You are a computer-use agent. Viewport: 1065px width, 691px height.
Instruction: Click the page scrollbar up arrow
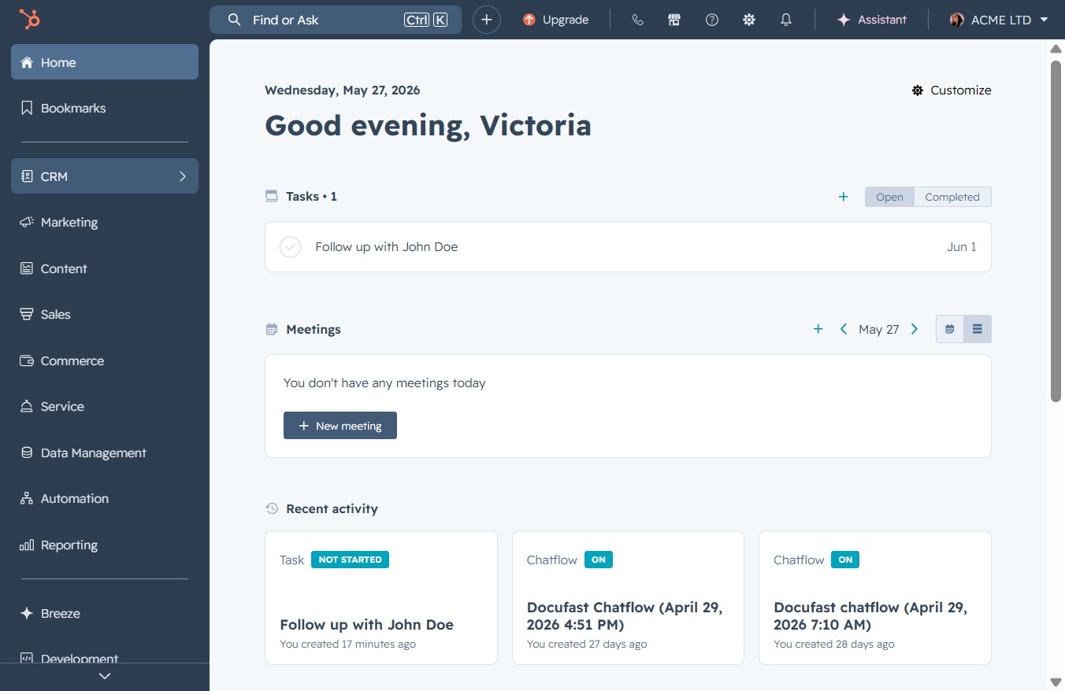pyautogui.click(x=1056, y=49)
